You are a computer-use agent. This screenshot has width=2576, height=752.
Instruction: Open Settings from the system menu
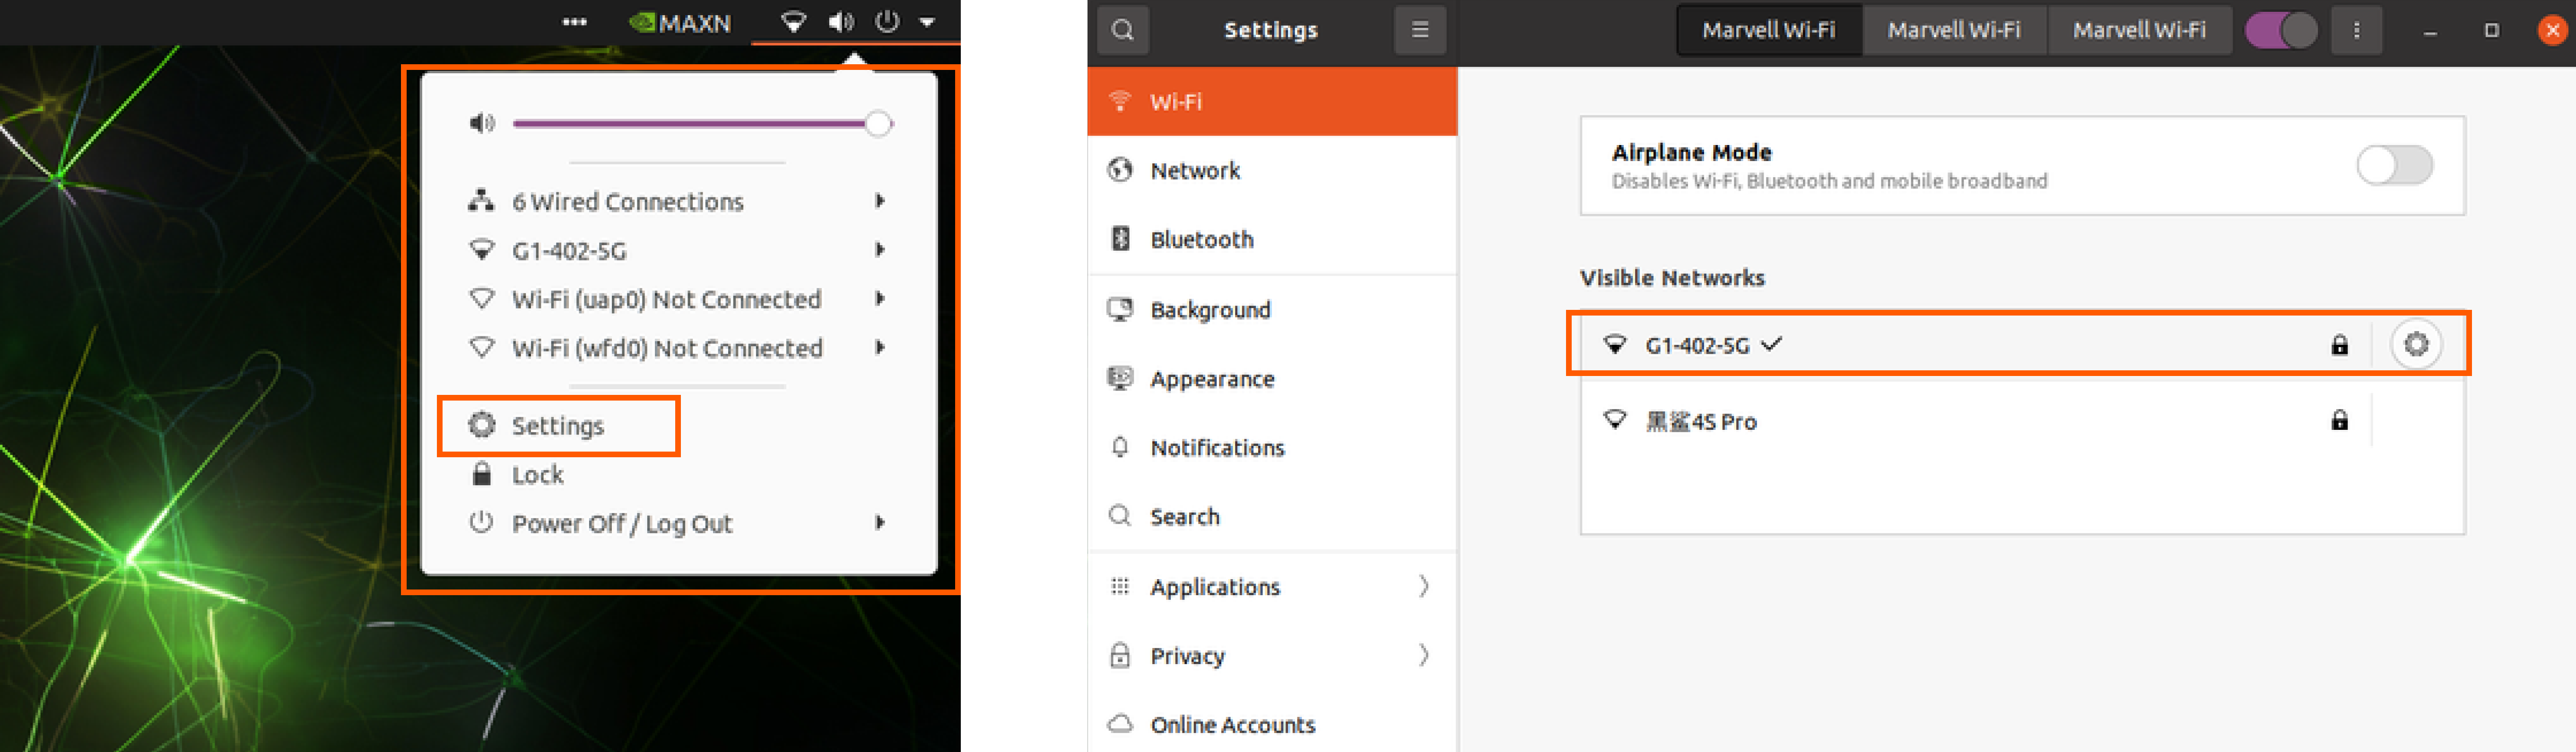557,427
